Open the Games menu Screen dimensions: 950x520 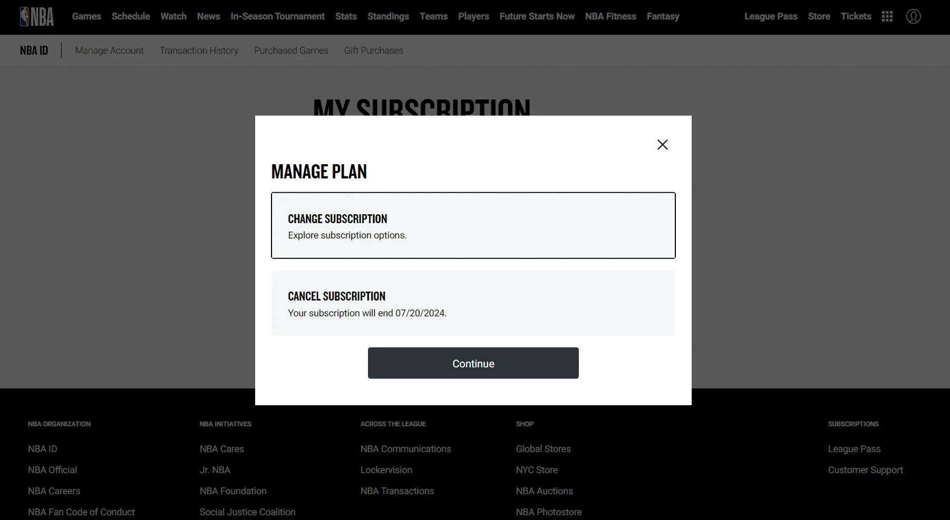pos(86,16)
